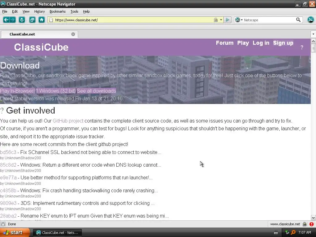Open commit 9809e3 link
Viewport: 316px width, 237px height.
pyautogui.click(x=8, y=203)
